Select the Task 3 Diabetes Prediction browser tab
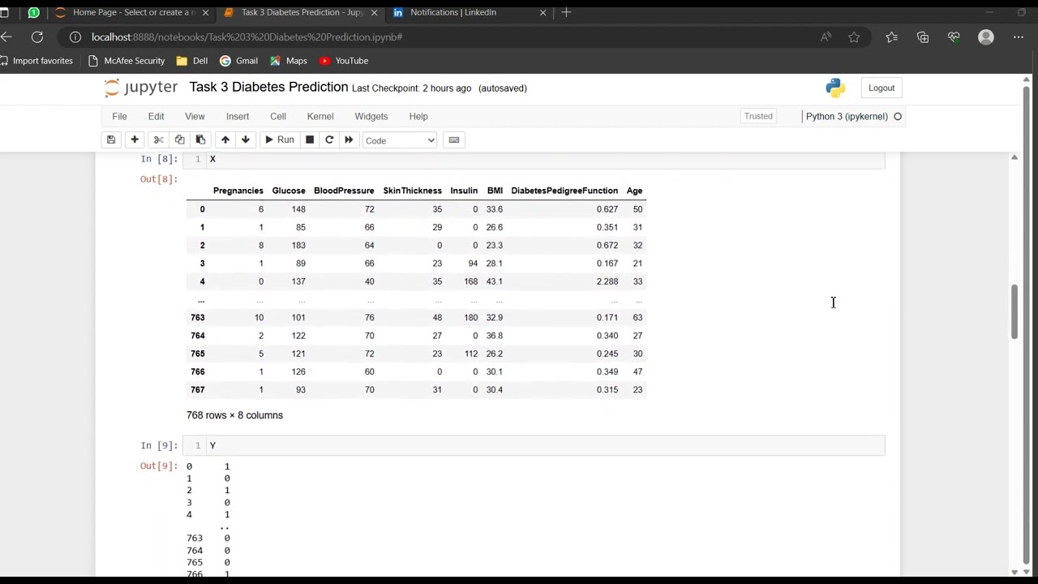1038x584 pixels. (x=302, y=12)
